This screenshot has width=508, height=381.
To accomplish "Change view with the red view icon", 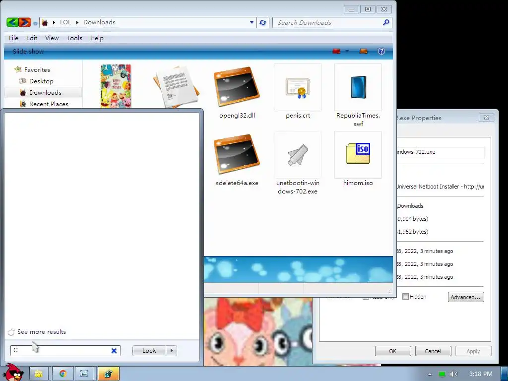I will [337, 51].
